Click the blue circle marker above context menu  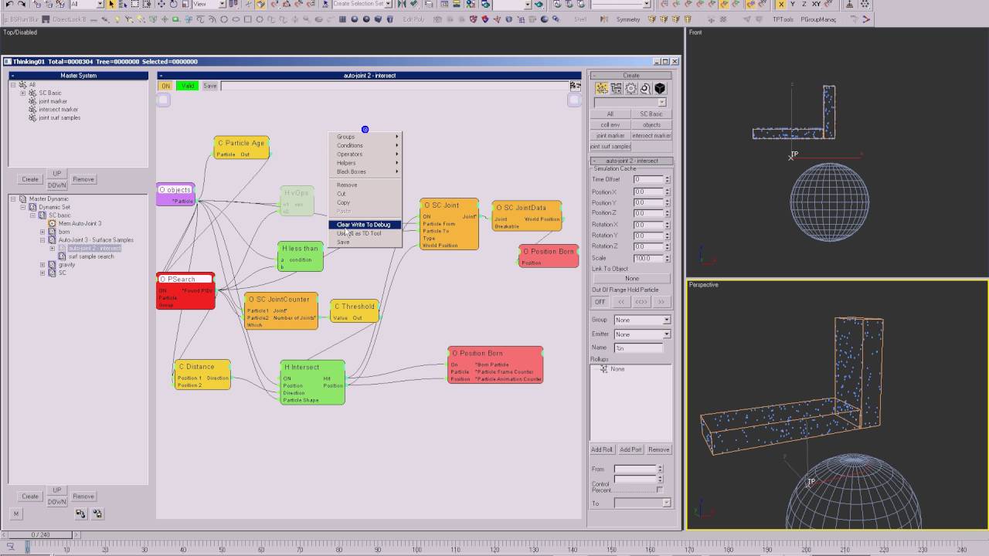point(365,129)
